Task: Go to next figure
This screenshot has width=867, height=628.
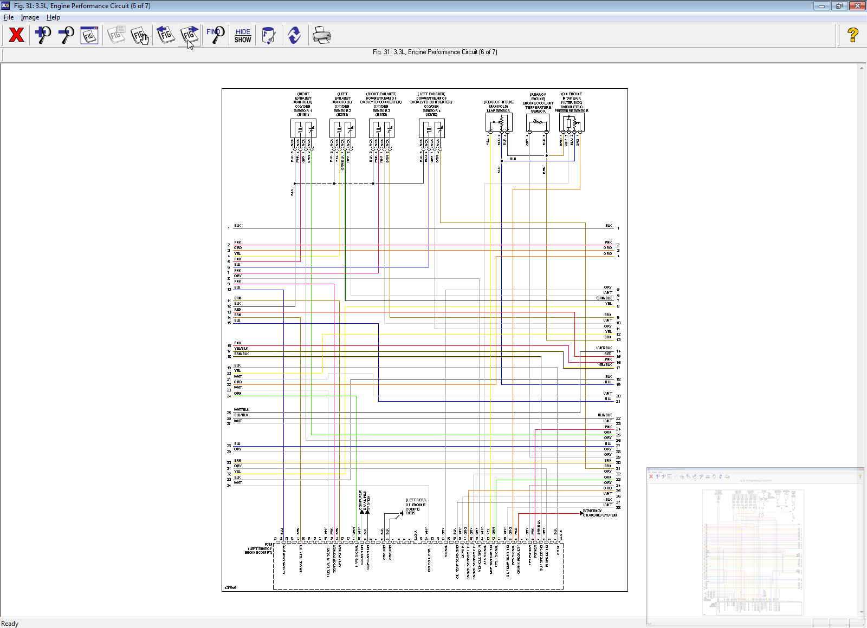Action: tap(189, 35)
